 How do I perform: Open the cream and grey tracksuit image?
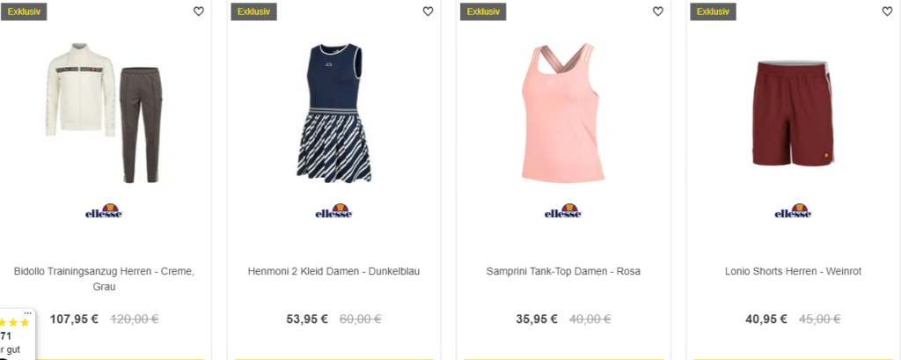[x=104, y=112]
